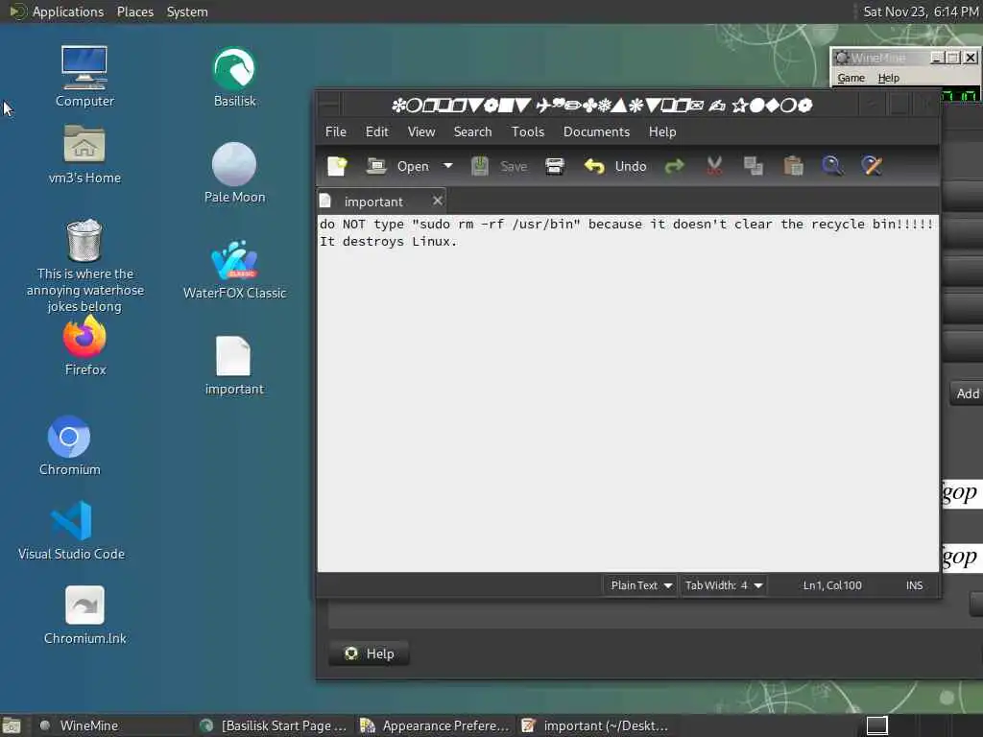The image size is (983, 737).
Task: Click the date and time clock
Action: [x=921, y=12]
